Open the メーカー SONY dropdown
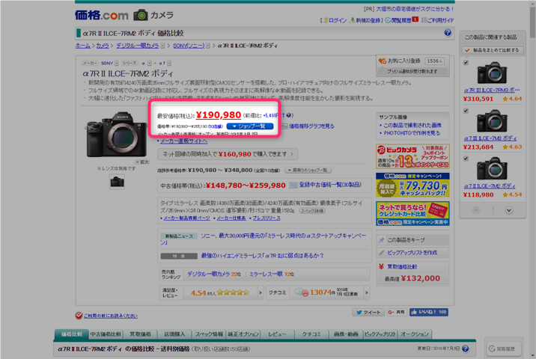The height and width of the screenshot is (359, 536). [x=116, y=63]
